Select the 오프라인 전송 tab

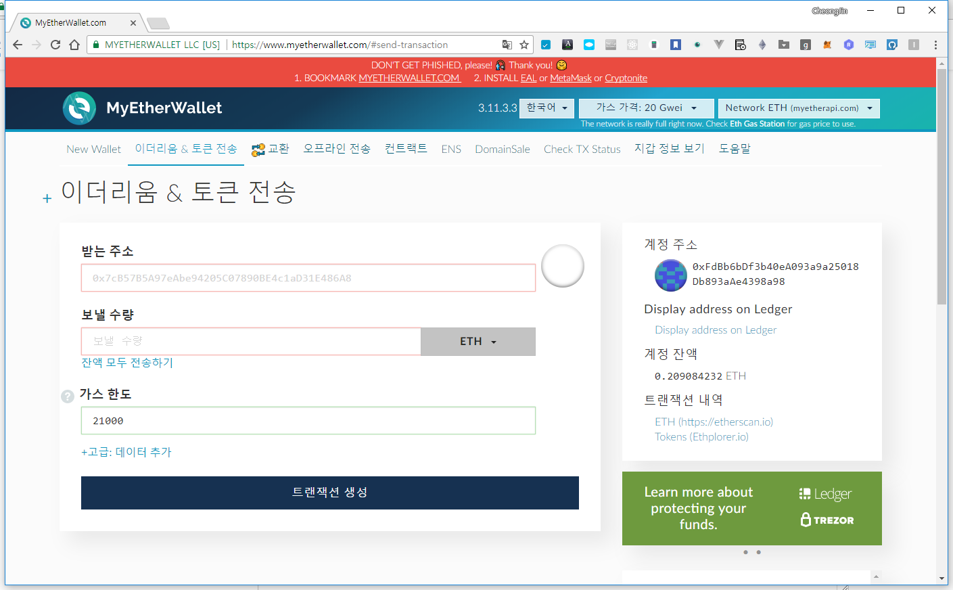[x=337, y=149]
